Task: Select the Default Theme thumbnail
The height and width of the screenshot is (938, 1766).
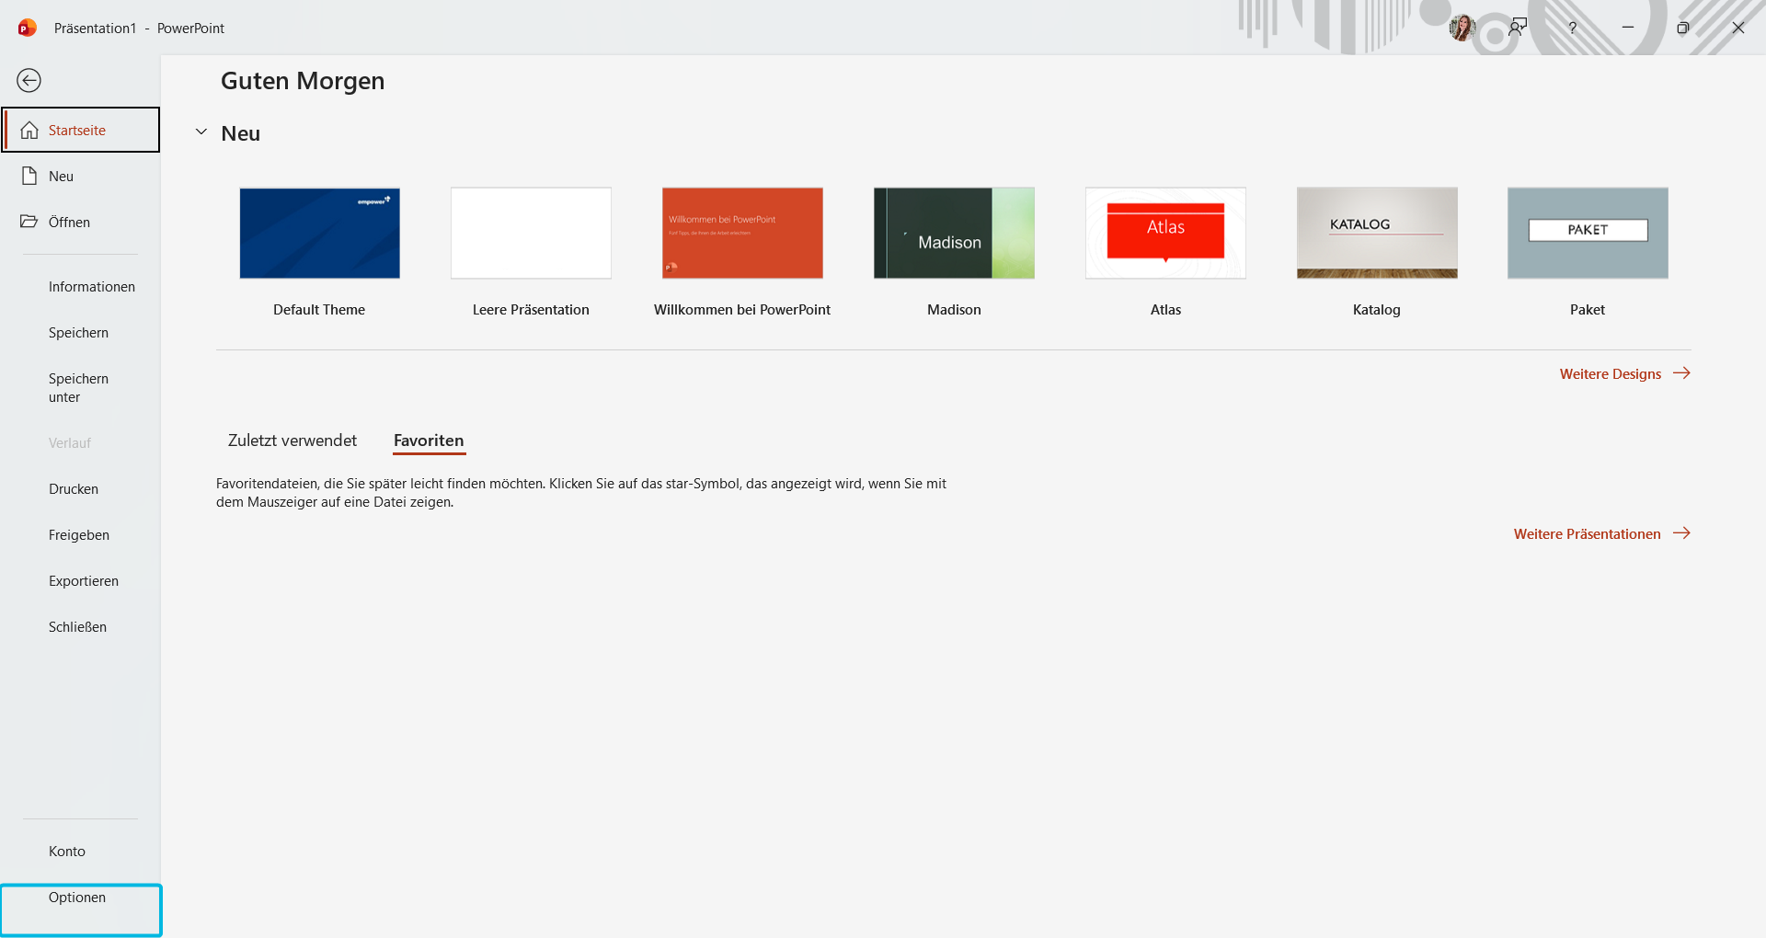Action: 319,234
